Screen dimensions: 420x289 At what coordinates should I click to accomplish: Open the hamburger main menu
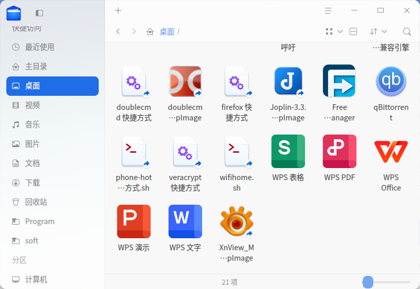point(328,10)
